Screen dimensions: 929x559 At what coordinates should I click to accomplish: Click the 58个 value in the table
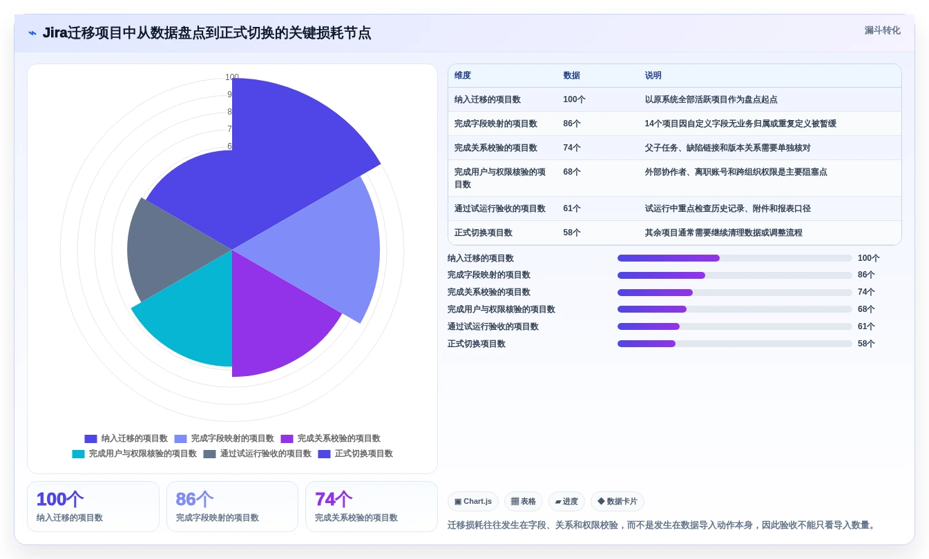(x=572, y=233)
